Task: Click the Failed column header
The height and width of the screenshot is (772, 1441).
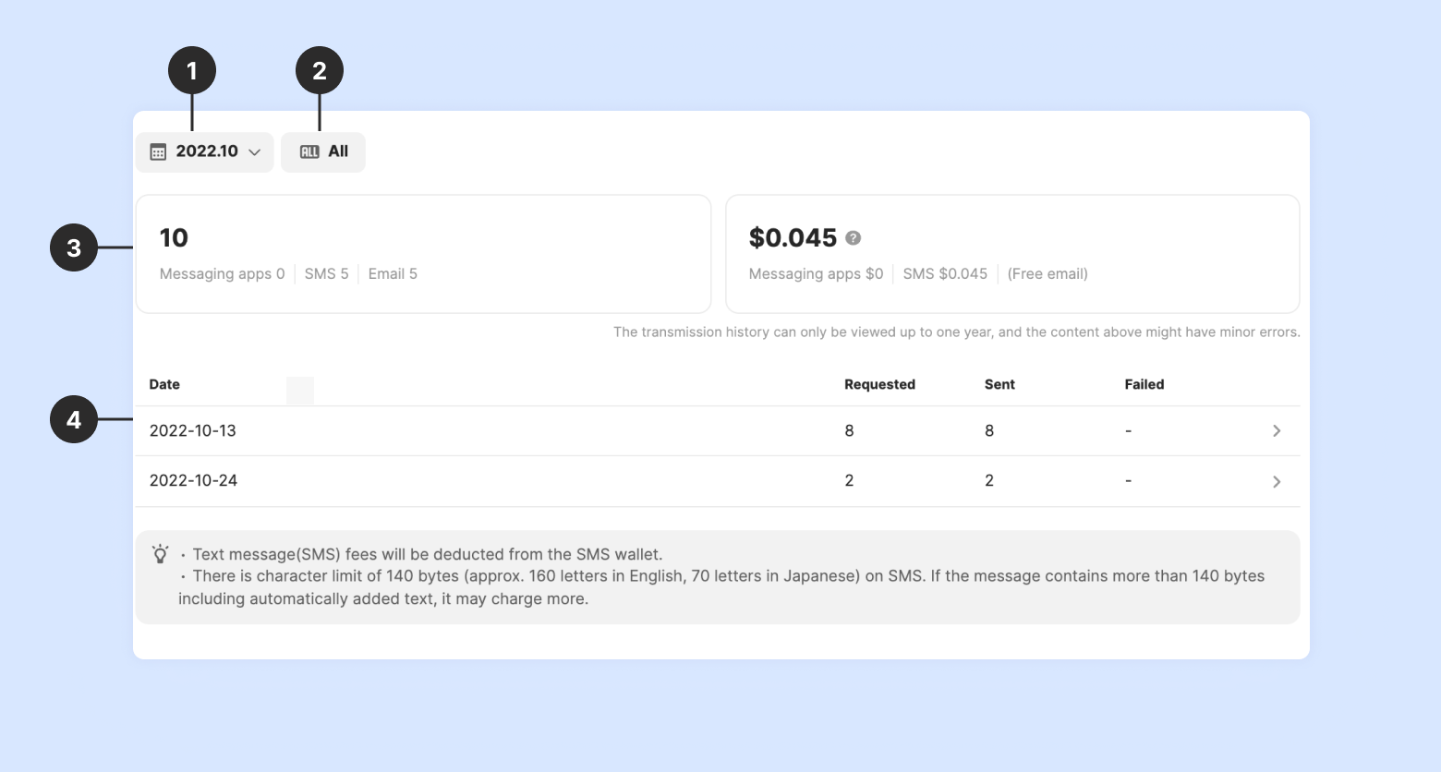Action: pos(1144,384)
